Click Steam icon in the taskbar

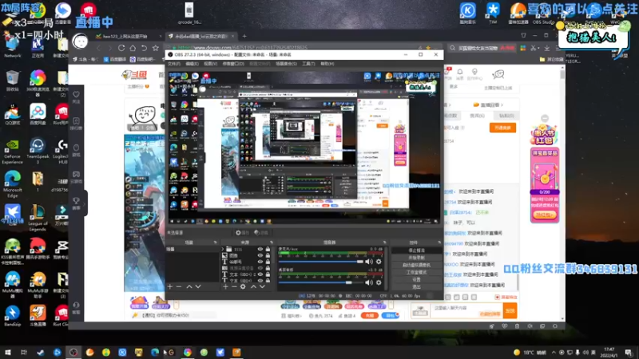[x=41, y=353]
